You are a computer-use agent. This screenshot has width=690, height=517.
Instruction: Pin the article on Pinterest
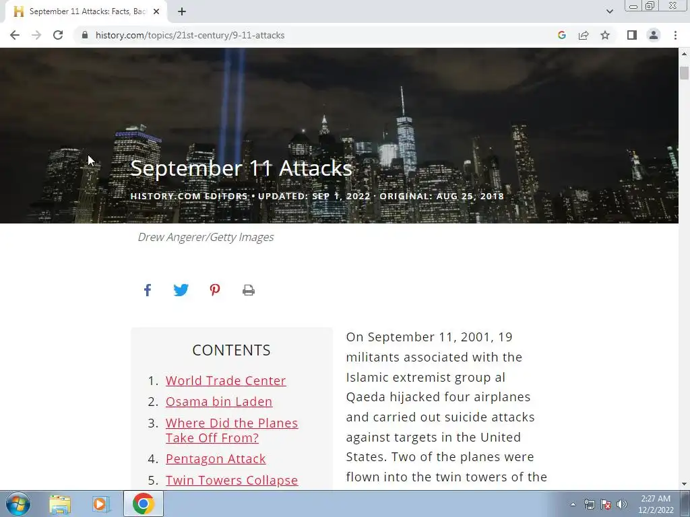(215, 290)
